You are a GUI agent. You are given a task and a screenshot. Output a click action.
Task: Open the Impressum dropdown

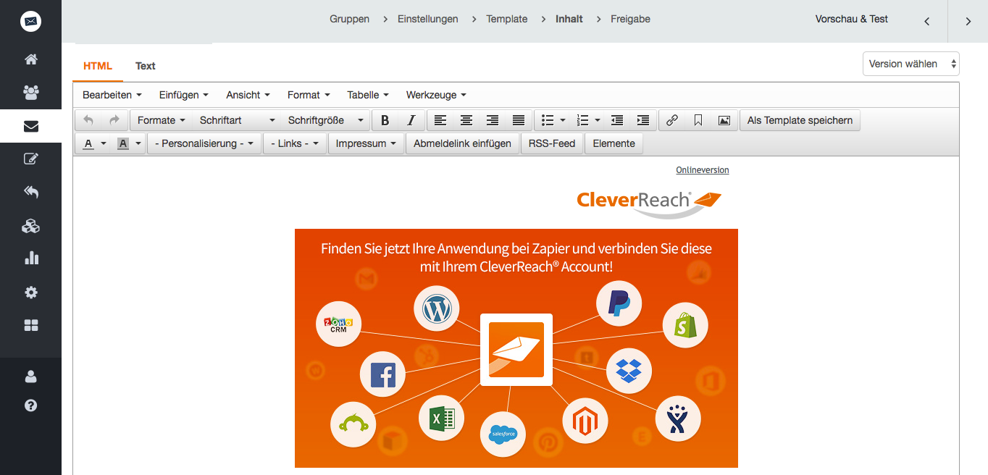coord(366,143)
